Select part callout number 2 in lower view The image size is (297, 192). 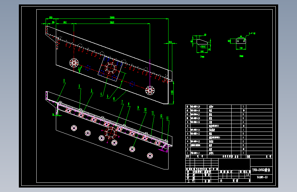click(x=79, y=86)
